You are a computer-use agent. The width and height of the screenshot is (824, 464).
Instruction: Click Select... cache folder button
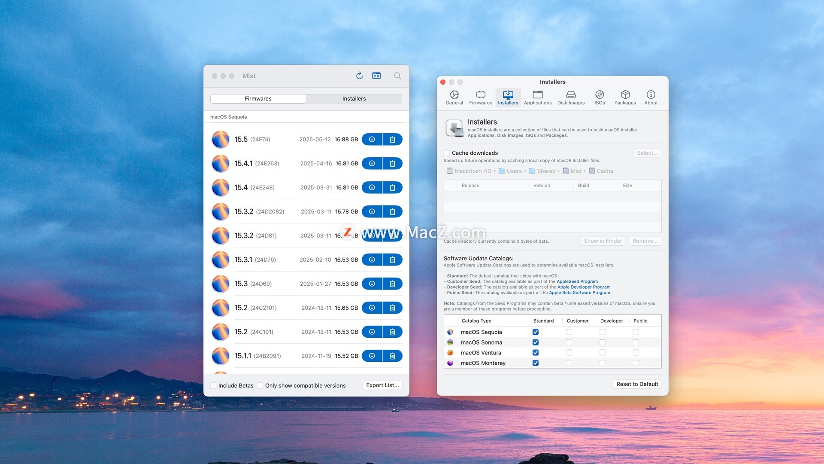647,153
